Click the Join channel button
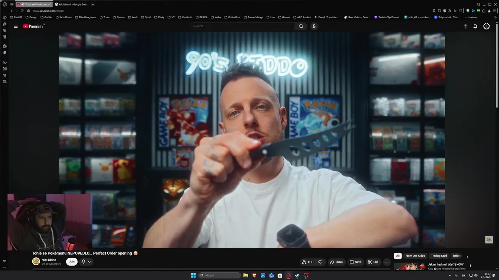This screenshot has height=280, width=499. (x=72, y=262)
